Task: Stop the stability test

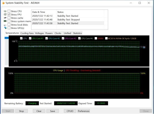Action: pos(21,111)
